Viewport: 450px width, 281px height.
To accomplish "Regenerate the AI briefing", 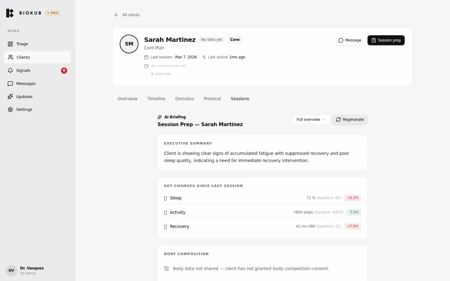I will (350, 120).
